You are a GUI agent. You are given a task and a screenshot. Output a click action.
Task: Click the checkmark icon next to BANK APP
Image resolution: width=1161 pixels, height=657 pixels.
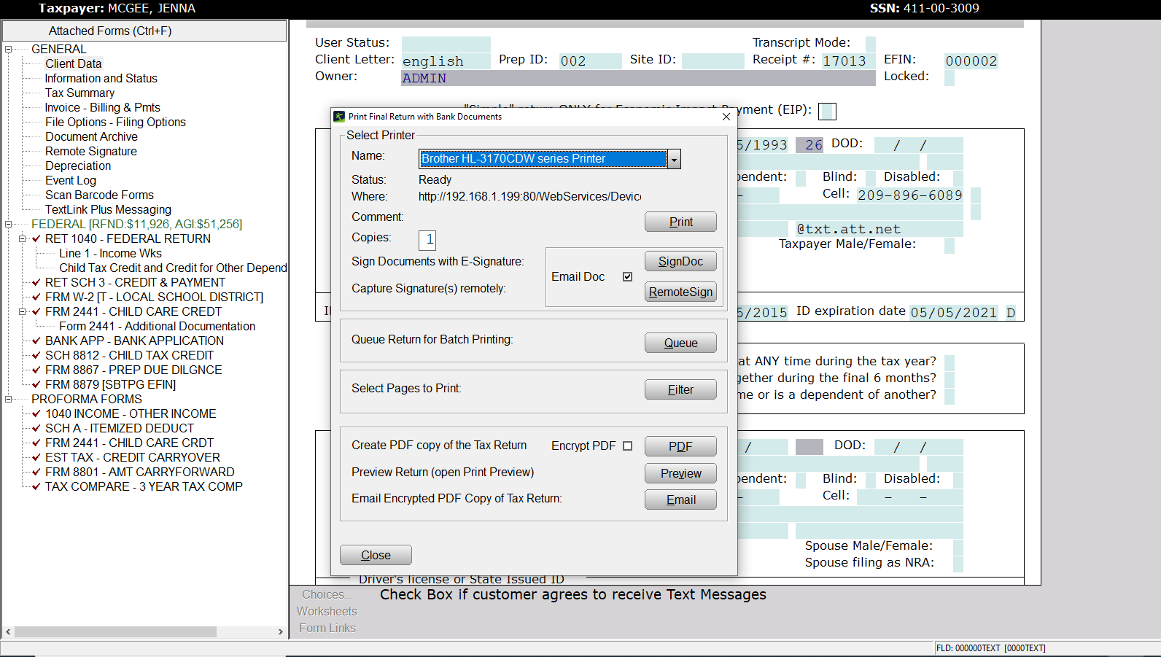click(36, 341)
